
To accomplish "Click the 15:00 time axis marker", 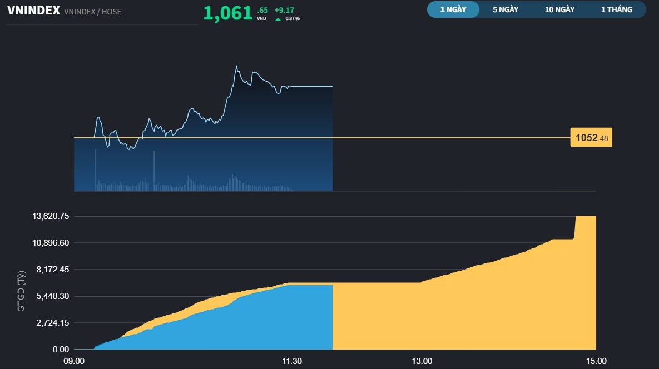I will 596,361.
